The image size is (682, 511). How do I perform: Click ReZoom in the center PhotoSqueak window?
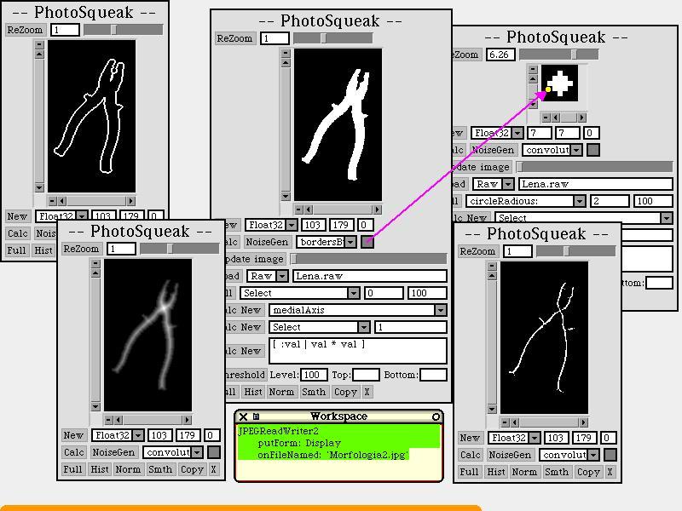234,38
